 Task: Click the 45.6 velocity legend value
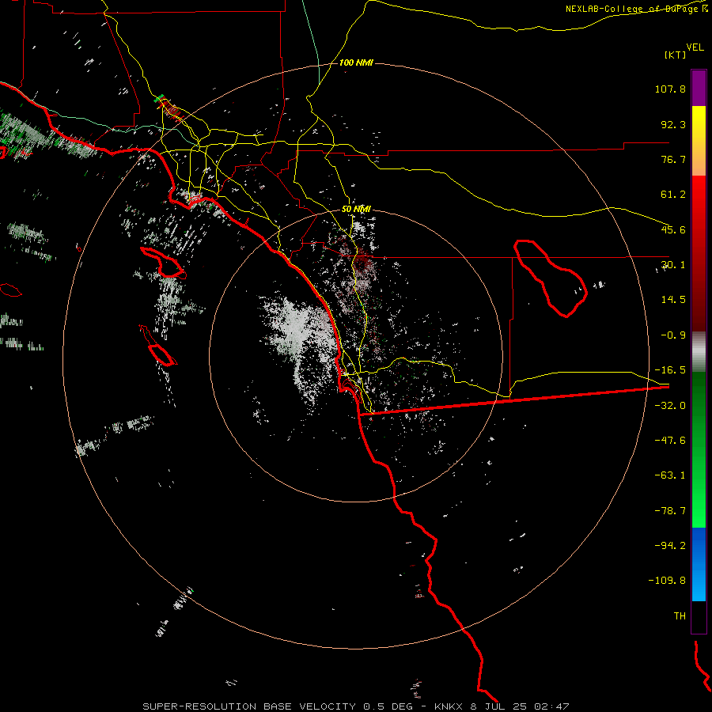(x=673, y=229)
